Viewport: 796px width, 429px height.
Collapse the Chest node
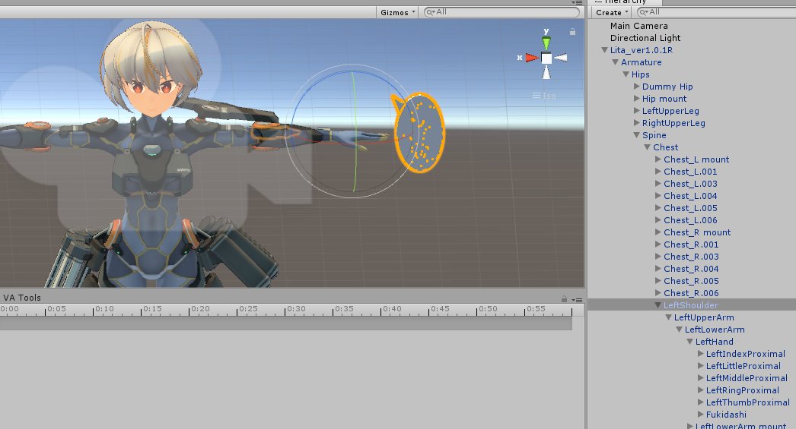pyautogui.click(x=648, y=147)
